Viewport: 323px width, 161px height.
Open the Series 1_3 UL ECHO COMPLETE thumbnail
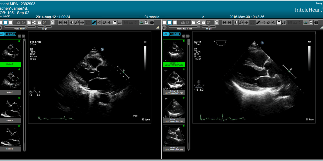pyautogui.click(x=174, y=109)
